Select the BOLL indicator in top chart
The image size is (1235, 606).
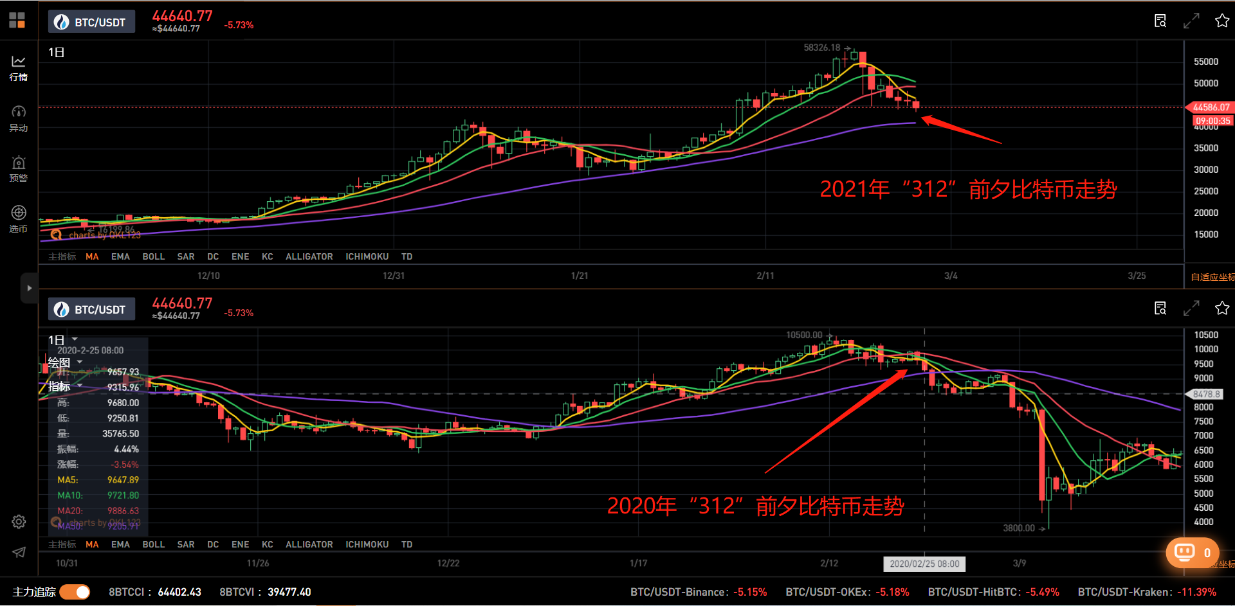[x=153, y=256]
